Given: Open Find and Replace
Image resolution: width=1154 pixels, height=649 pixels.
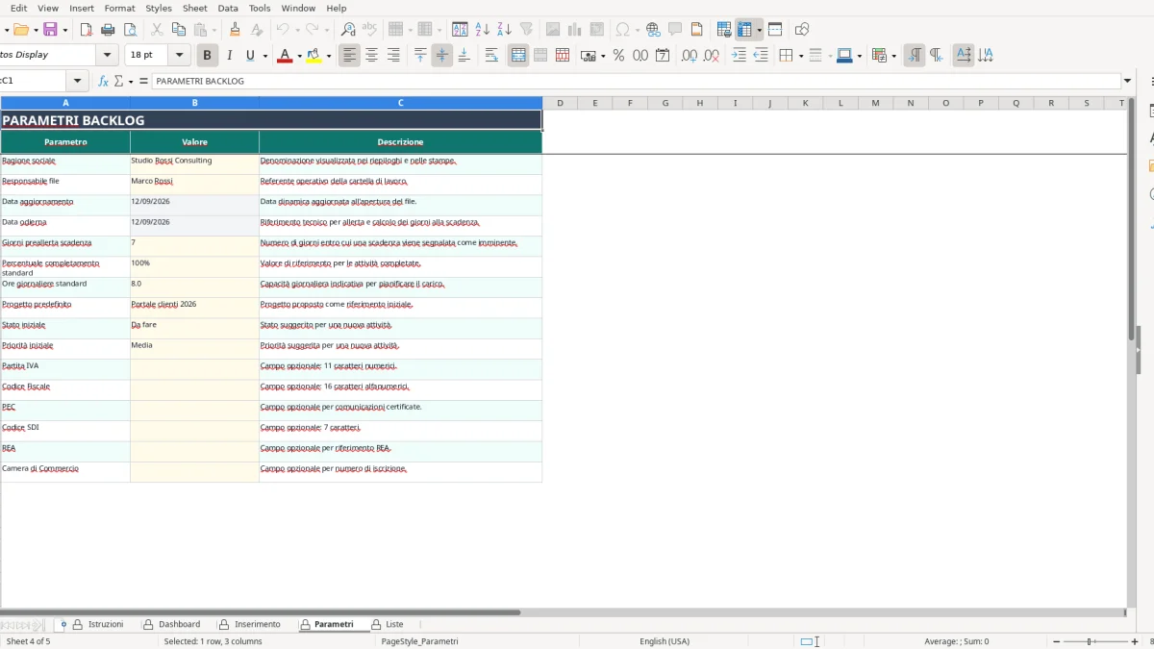Looking at the screenshot, I should (x=348, y=30).
